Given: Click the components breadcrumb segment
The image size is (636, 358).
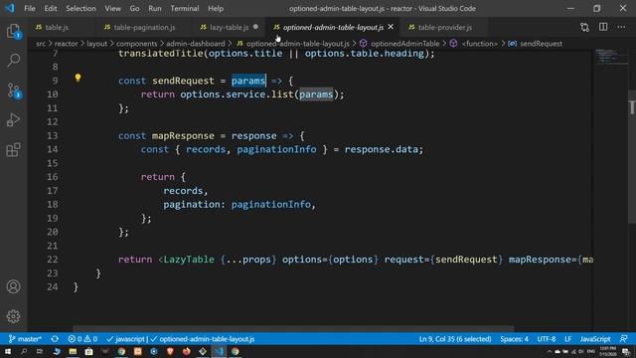Looking at the screenshot, I should coord(137,44).
